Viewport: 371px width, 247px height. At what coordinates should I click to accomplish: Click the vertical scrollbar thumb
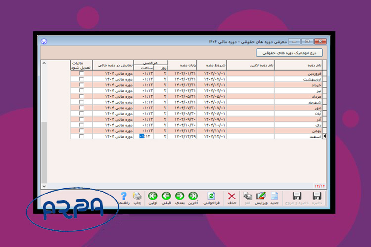coord(44,153)
